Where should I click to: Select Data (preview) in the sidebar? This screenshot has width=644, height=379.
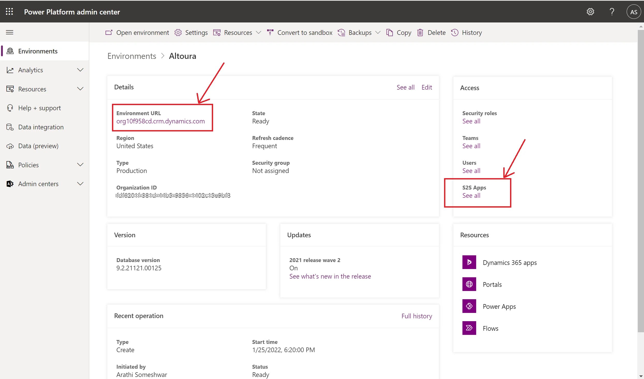(44, 146)
